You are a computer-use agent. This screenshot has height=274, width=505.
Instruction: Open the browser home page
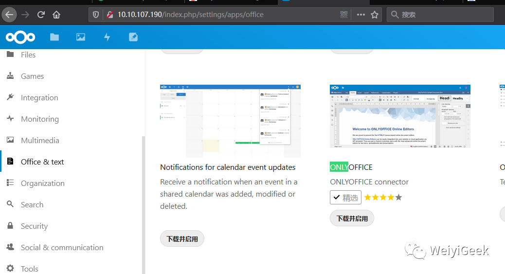click(56, 15)
